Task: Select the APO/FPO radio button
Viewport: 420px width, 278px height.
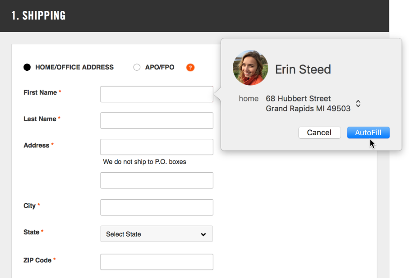Action: pyautogui.click(x=137, y=67)
